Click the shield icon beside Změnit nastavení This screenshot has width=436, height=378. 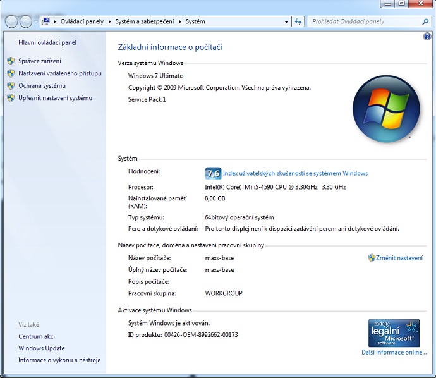point(372,258)
